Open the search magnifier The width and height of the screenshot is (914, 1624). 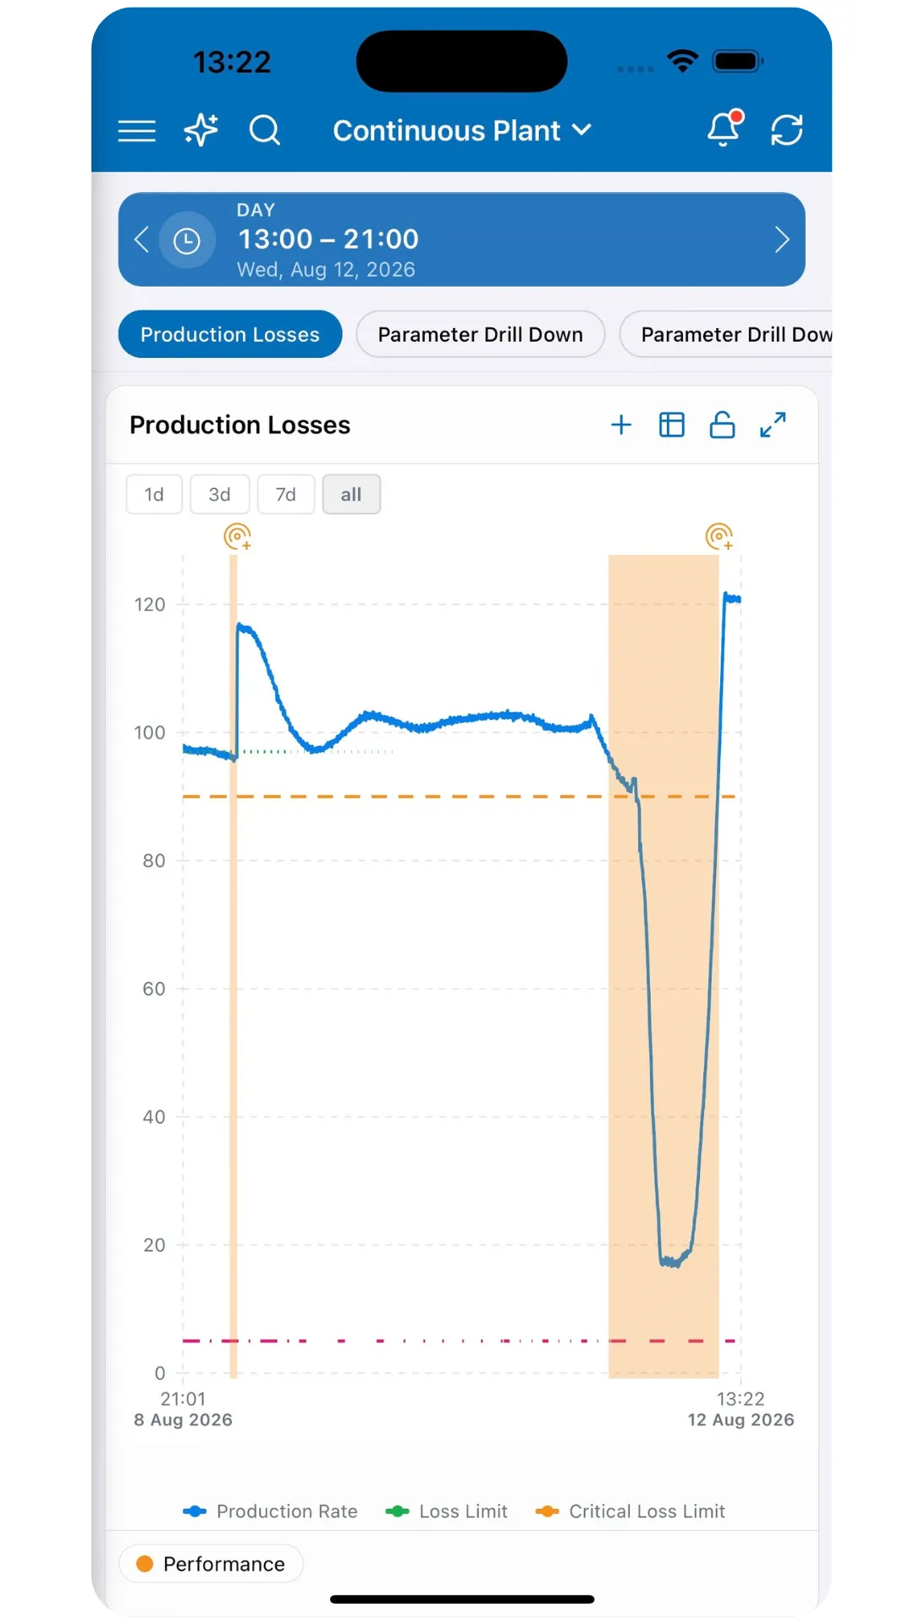point(264,130)
